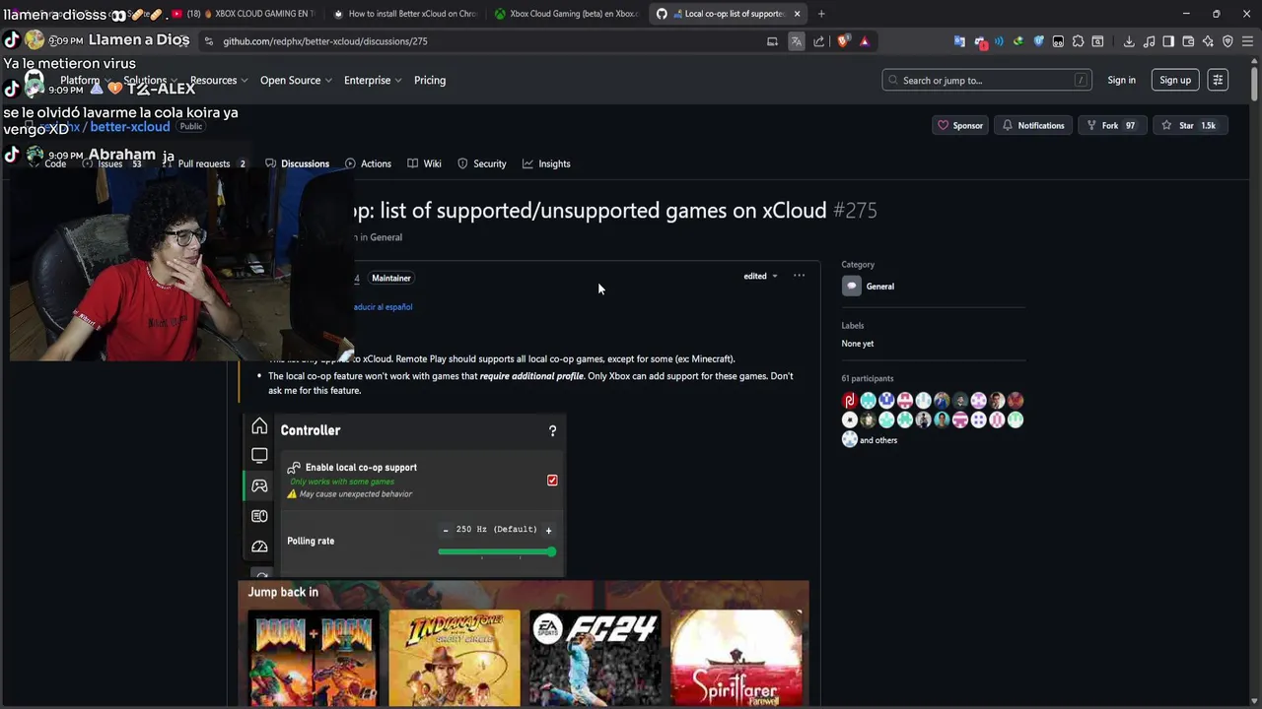Click the 'and others' participants link
Image resolution: width=1262 pixels, height=709 pixels.
click(878, 440)
